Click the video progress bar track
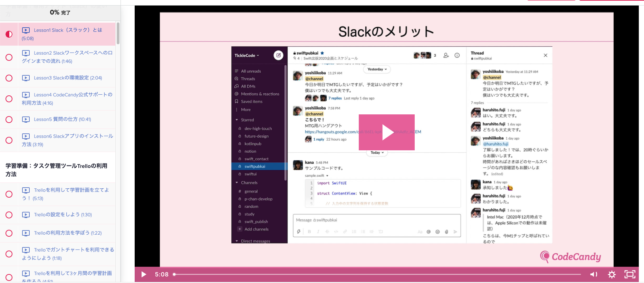 (x=377, y=274)
